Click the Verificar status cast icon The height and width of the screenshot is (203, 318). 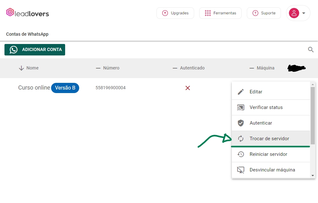coord(241,107)
